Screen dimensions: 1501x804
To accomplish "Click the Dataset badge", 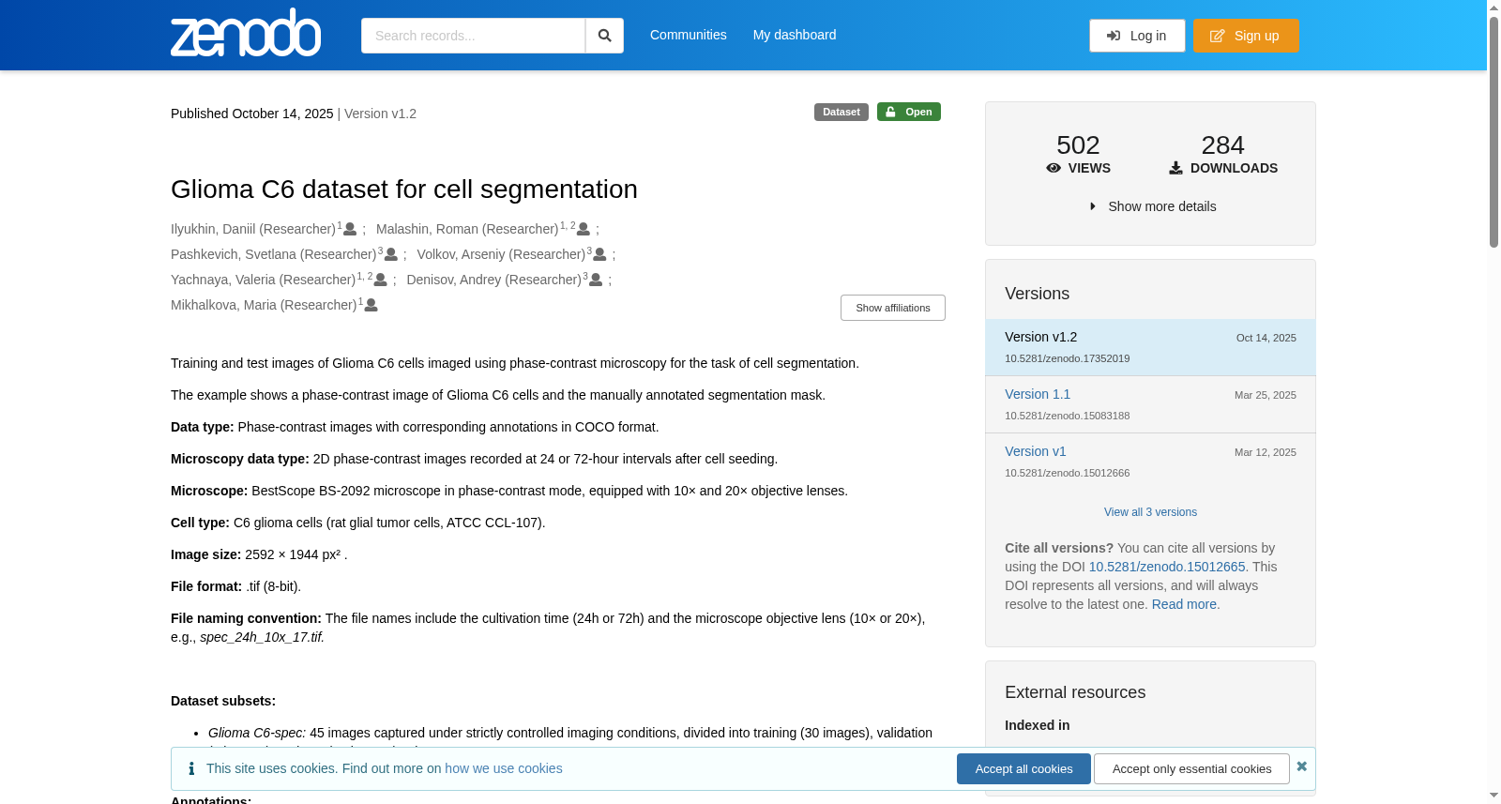I will (x=841, y=112).
